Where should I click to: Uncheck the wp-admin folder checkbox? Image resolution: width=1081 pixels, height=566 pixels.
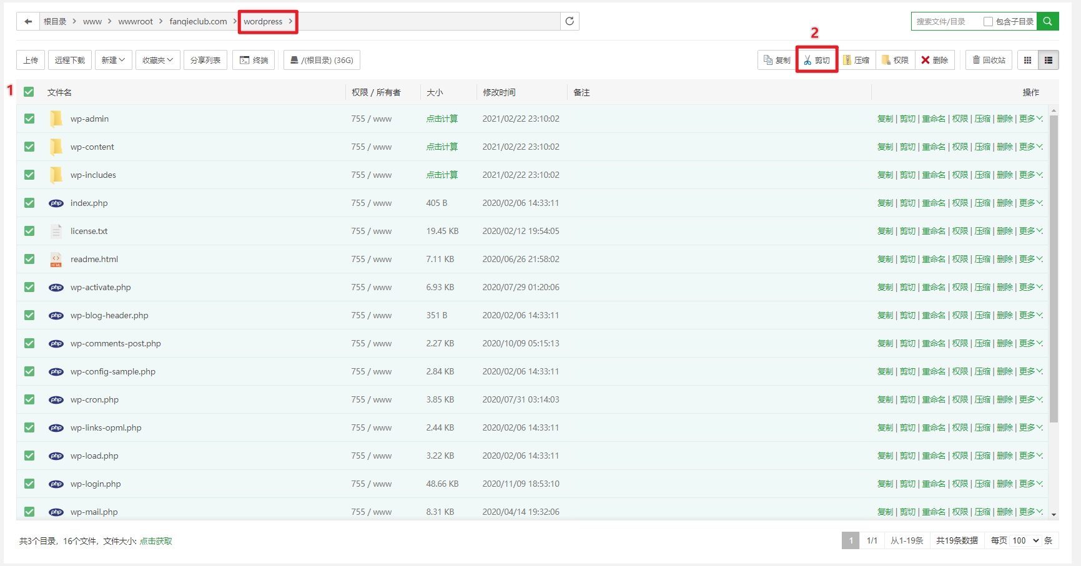tap(29, 119)
